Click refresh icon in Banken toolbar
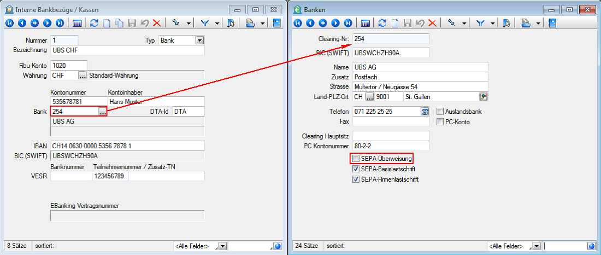This screenshot has height=255, width=601. [382, 23]
